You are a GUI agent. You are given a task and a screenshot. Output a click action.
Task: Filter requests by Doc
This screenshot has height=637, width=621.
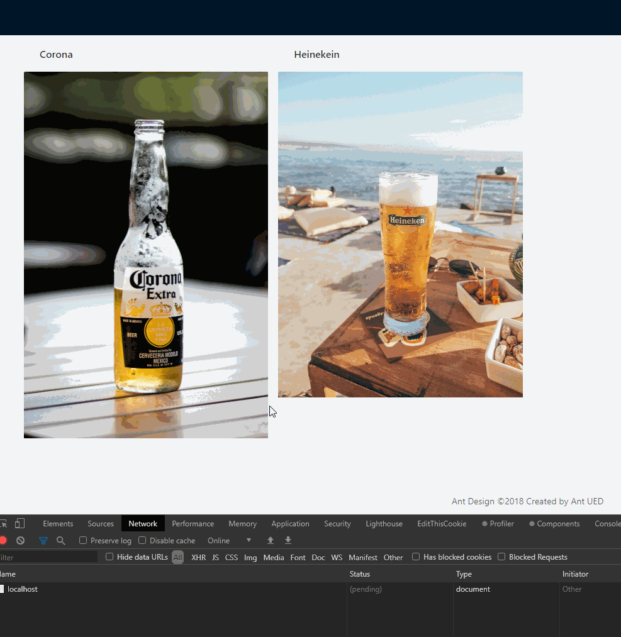coord(318,557)
